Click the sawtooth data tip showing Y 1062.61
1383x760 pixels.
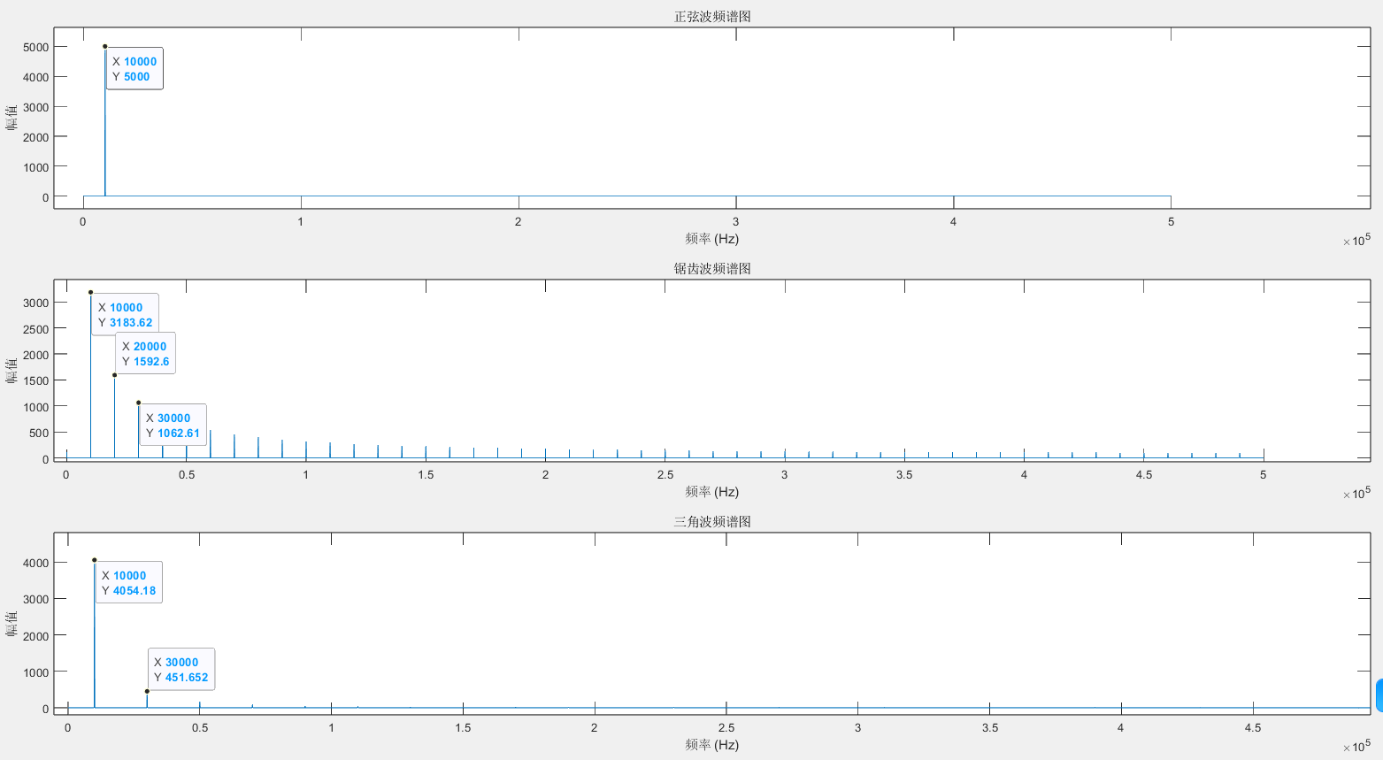(x=173, y=426)
